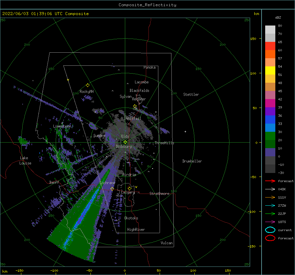Select the 36 dBZ blue swatch
The height and width of the screenshot is (275, 295).
270,120
